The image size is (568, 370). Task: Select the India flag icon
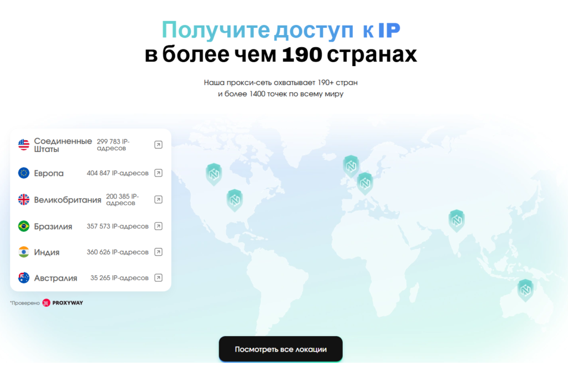point(24,252)
